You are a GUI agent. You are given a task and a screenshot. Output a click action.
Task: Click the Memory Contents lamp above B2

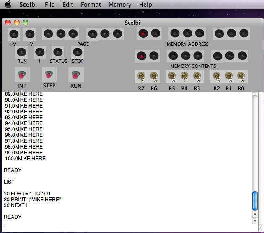217,56
